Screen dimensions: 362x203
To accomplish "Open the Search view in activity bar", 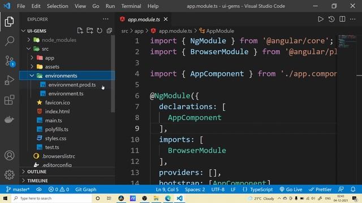I will click(9, 41).
